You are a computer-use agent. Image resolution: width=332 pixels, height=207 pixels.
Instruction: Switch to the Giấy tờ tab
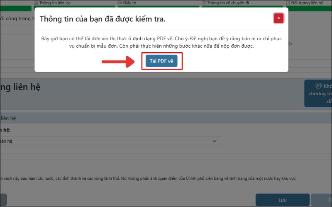pos(127,3)
